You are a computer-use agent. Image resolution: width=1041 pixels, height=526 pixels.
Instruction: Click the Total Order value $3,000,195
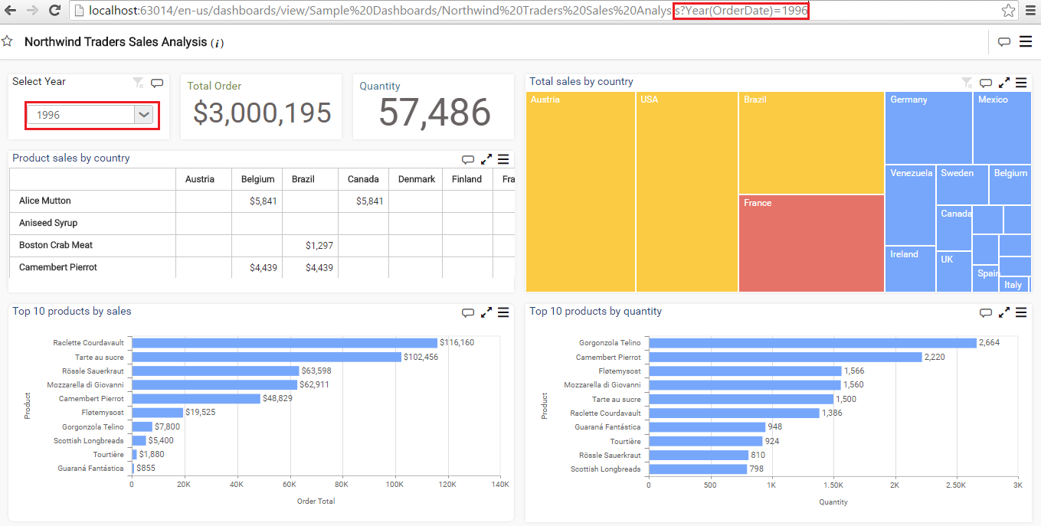(x=262, y=113)
